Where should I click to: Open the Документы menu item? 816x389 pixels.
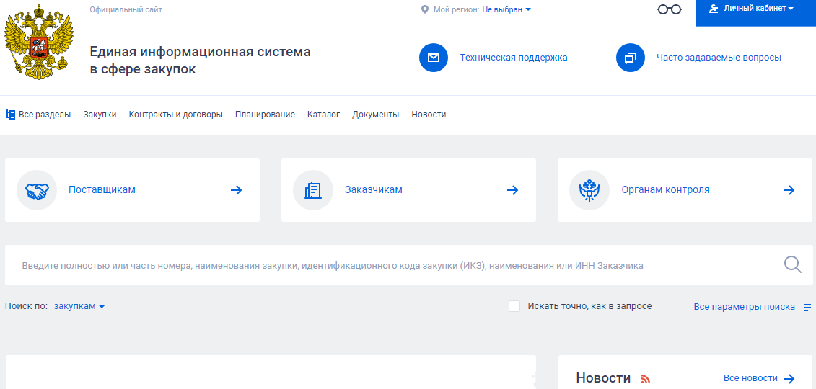376,115
